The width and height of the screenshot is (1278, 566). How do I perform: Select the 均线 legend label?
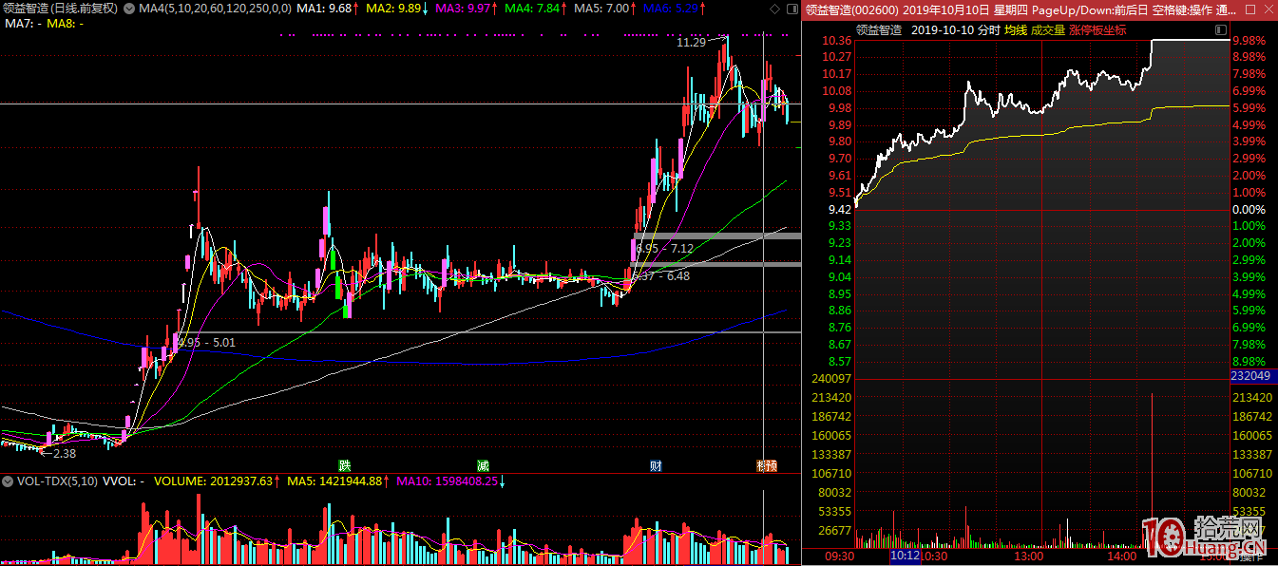coord(1016,30)
